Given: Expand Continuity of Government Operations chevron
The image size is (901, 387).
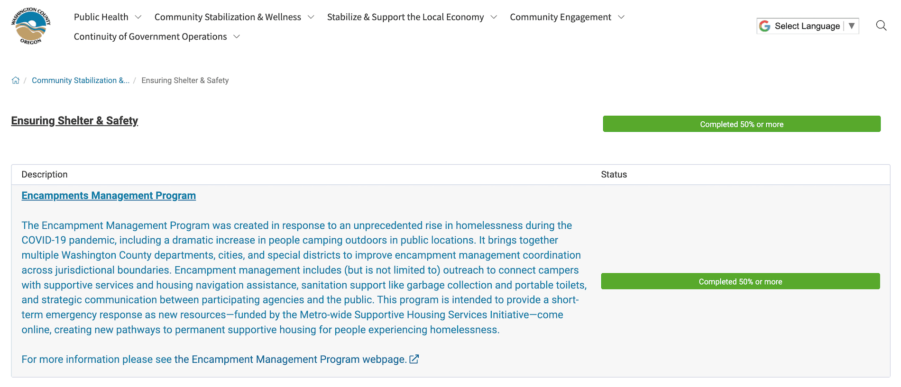Looking at the screenshot, I should click(237, 37).
